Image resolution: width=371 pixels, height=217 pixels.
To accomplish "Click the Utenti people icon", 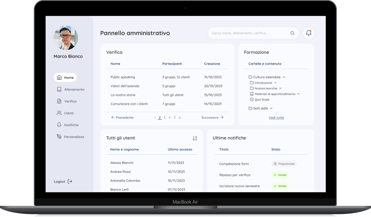I will [x=59, y=113].
